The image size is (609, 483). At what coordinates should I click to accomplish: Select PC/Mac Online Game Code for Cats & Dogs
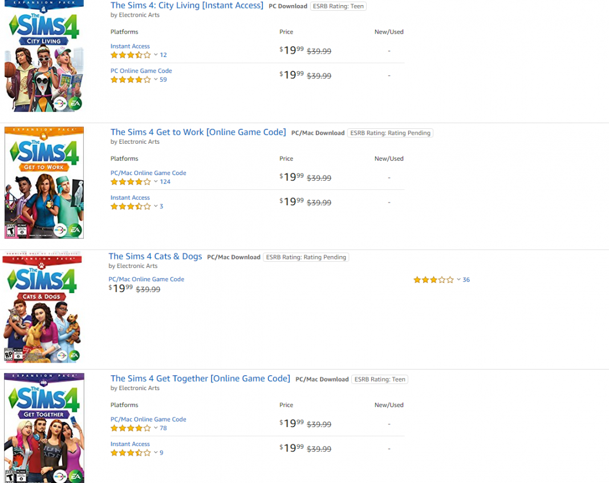point(146,279)
